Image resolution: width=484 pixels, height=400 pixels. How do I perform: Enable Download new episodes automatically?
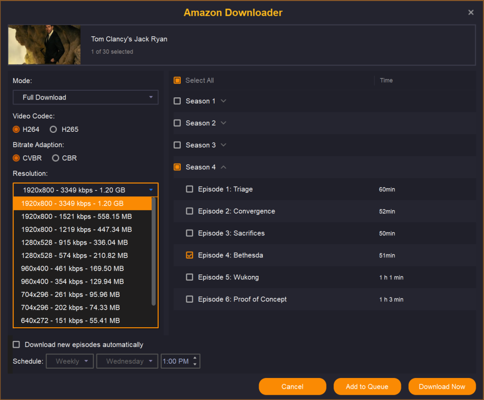coord(16,345)
